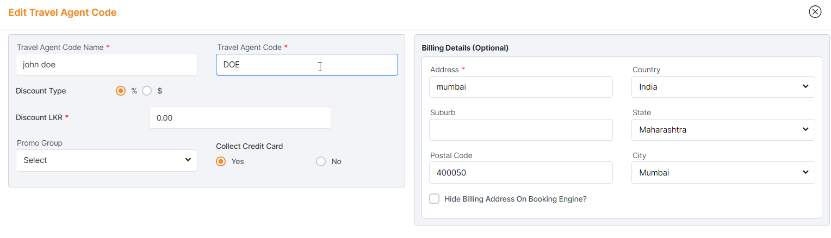Click the Address field containing mumbai
The image size is (831, 238).
pyautogui.click(x=520, y=87)
